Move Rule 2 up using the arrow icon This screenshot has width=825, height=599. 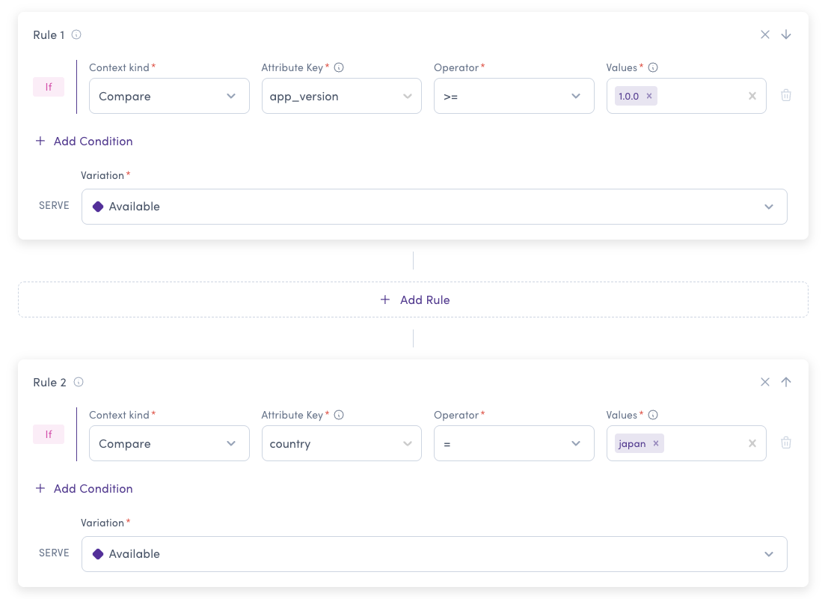click(786, 382)
